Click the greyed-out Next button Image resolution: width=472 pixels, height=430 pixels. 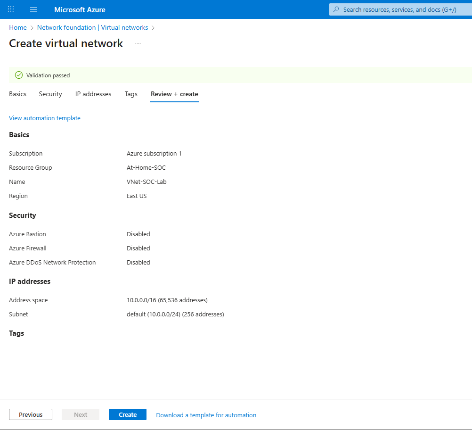click(x=81, y=414)
